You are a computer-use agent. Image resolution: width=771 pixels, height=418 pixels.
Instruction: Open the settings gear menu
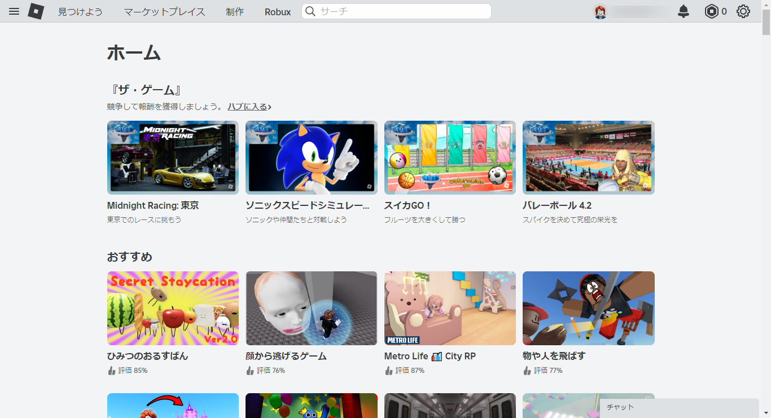pyautogui.click(x=743, y=11)
